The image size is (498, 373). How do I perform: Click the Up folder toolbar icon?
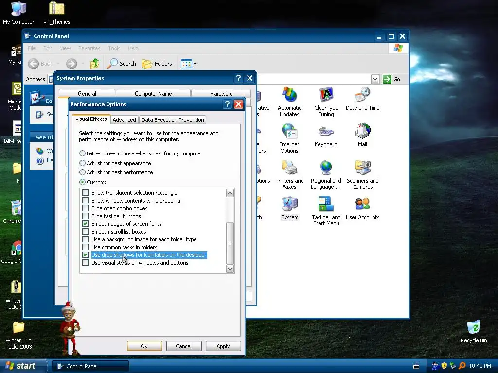click(x=95, y=64)
